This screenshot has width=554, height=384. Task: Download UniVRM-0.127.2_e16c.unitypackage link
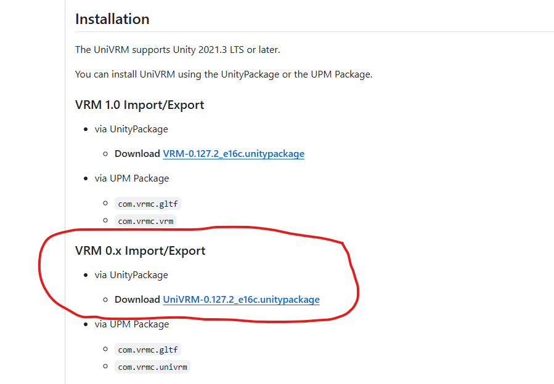241,299
